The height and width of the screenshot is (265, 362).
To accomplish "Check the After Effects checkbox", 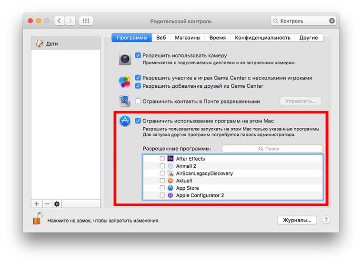I will [162, 159].
